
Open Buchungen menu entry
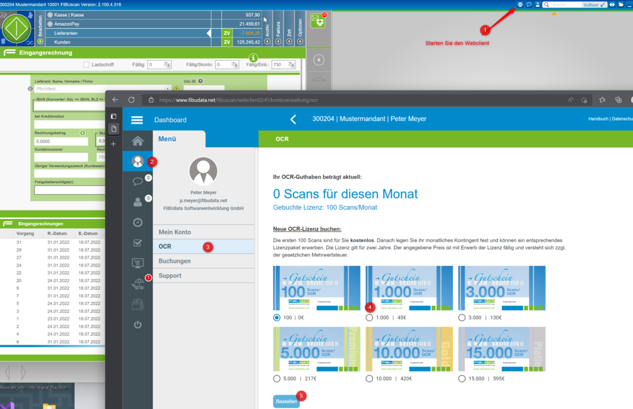(x=204, y=261)
